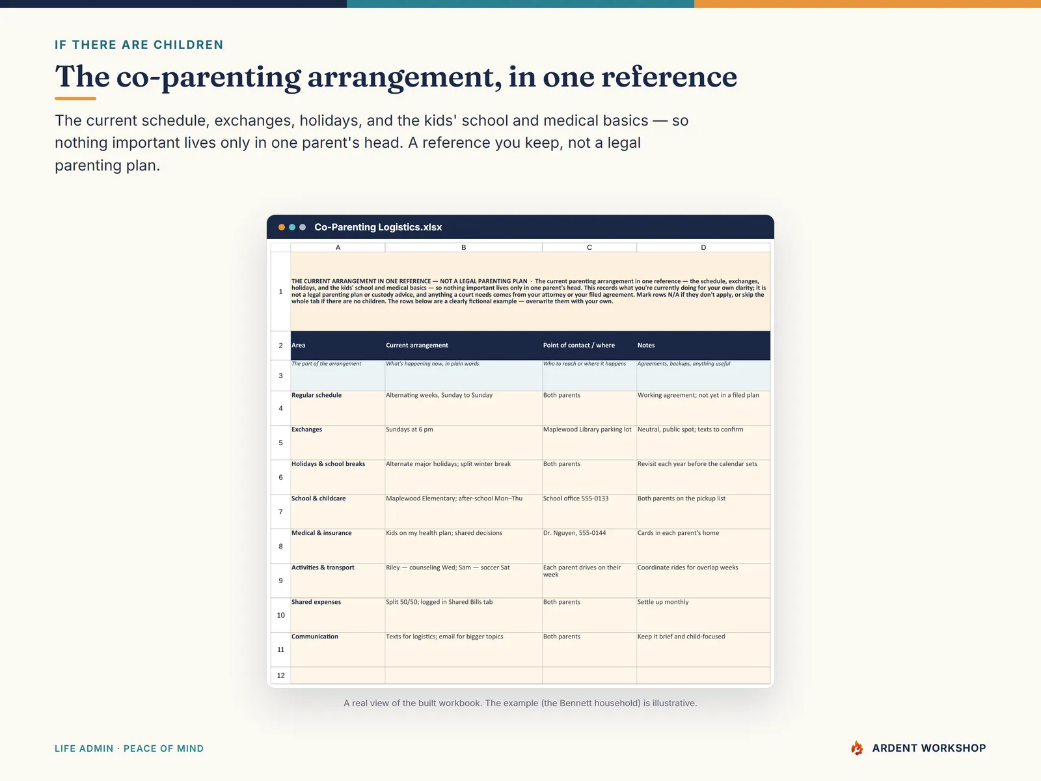Click 'The part of the arrangement' hint cell
Screen dimensions: 1041x781
(338, 376)
